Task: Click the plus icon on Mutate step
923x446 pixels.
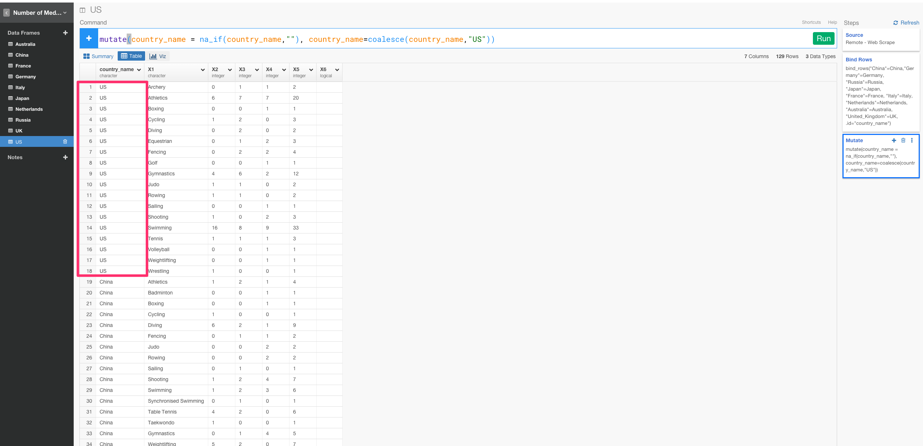Action: click(894, 140)
